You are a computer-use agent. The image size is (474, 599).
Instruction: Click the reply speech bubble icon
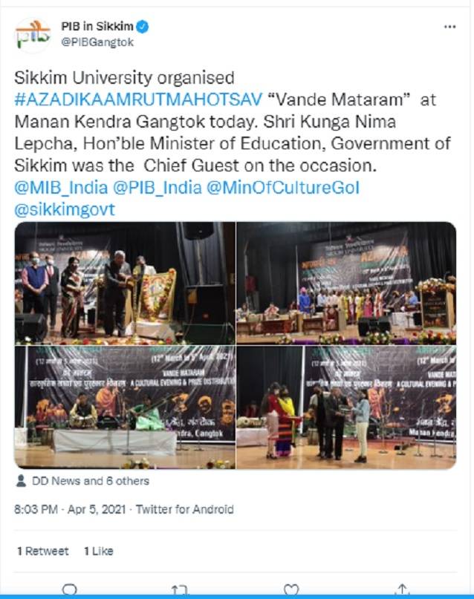coord(70,590)
